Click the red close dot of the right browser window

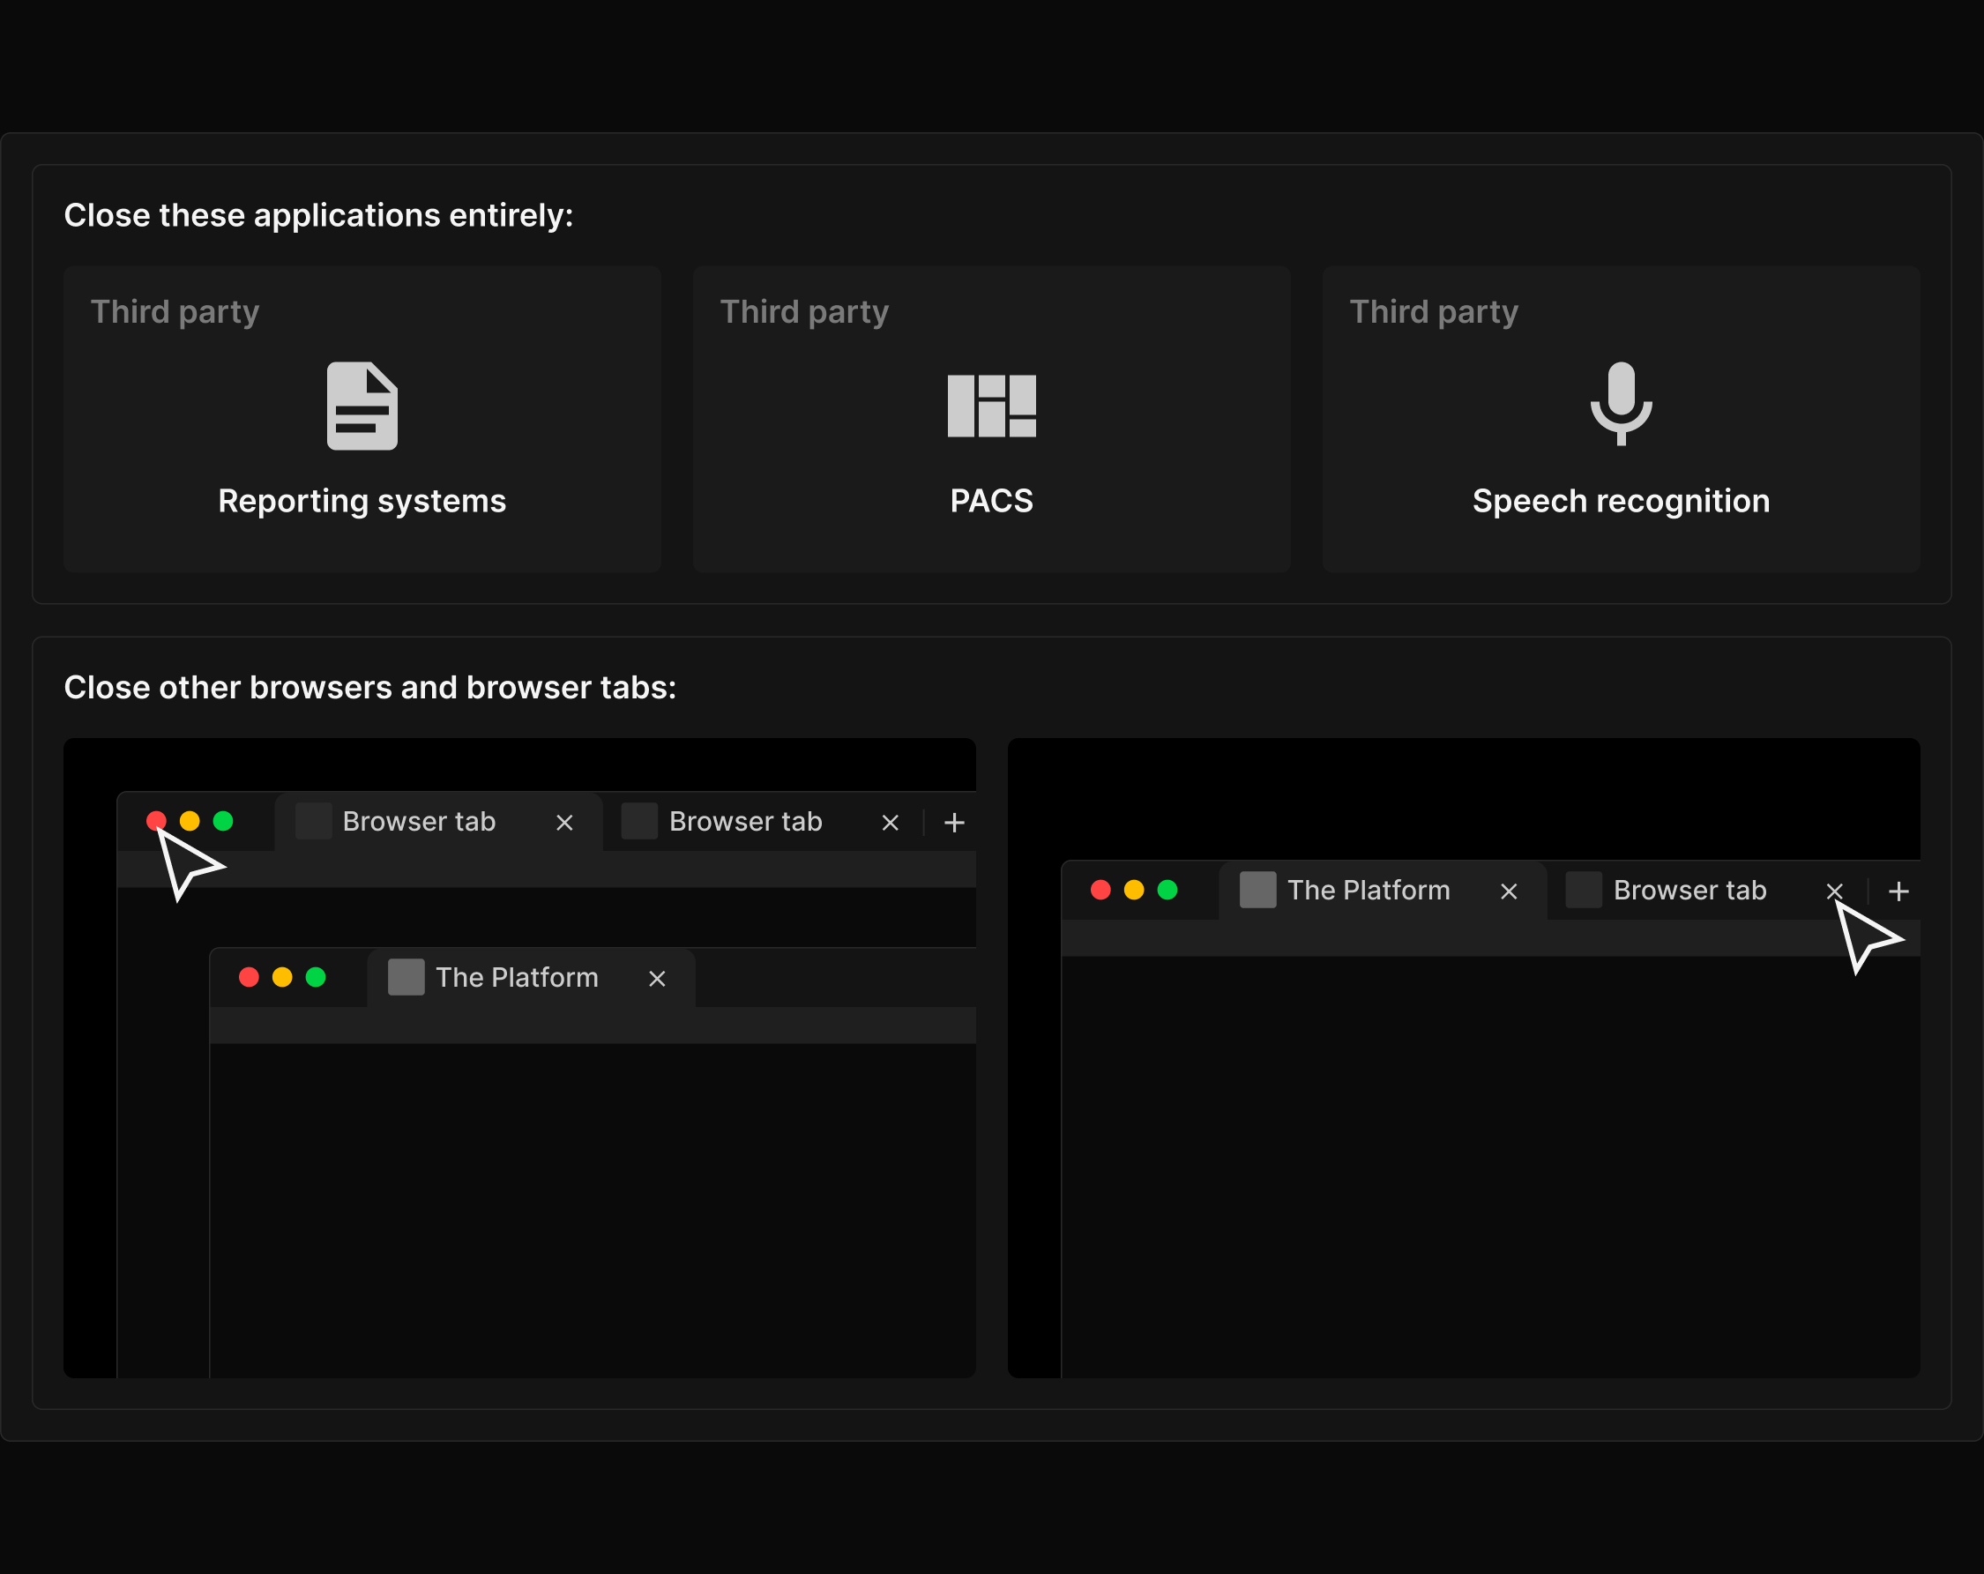pyautogui.click(x=1100, y=890)
